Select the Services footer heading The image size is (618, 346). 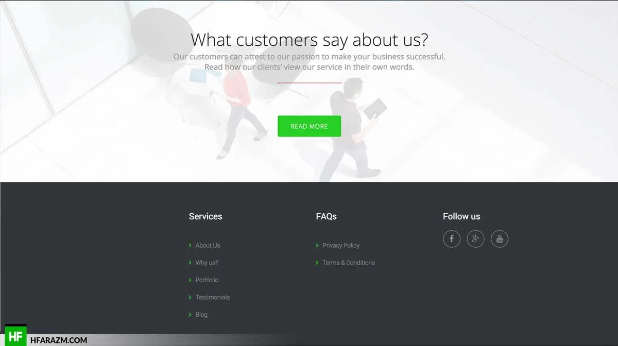(x=205, y=216)
